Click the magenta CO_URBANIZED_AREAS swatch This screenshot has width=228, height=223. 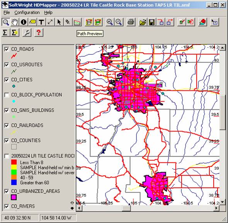pyautogui.click(x=14, y=197)
